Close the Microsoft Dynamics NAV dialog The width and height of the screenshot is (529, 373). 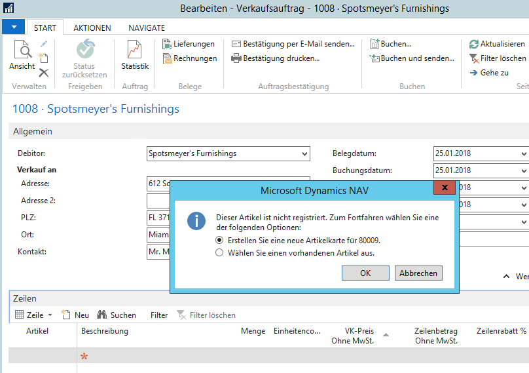(445, 187)
